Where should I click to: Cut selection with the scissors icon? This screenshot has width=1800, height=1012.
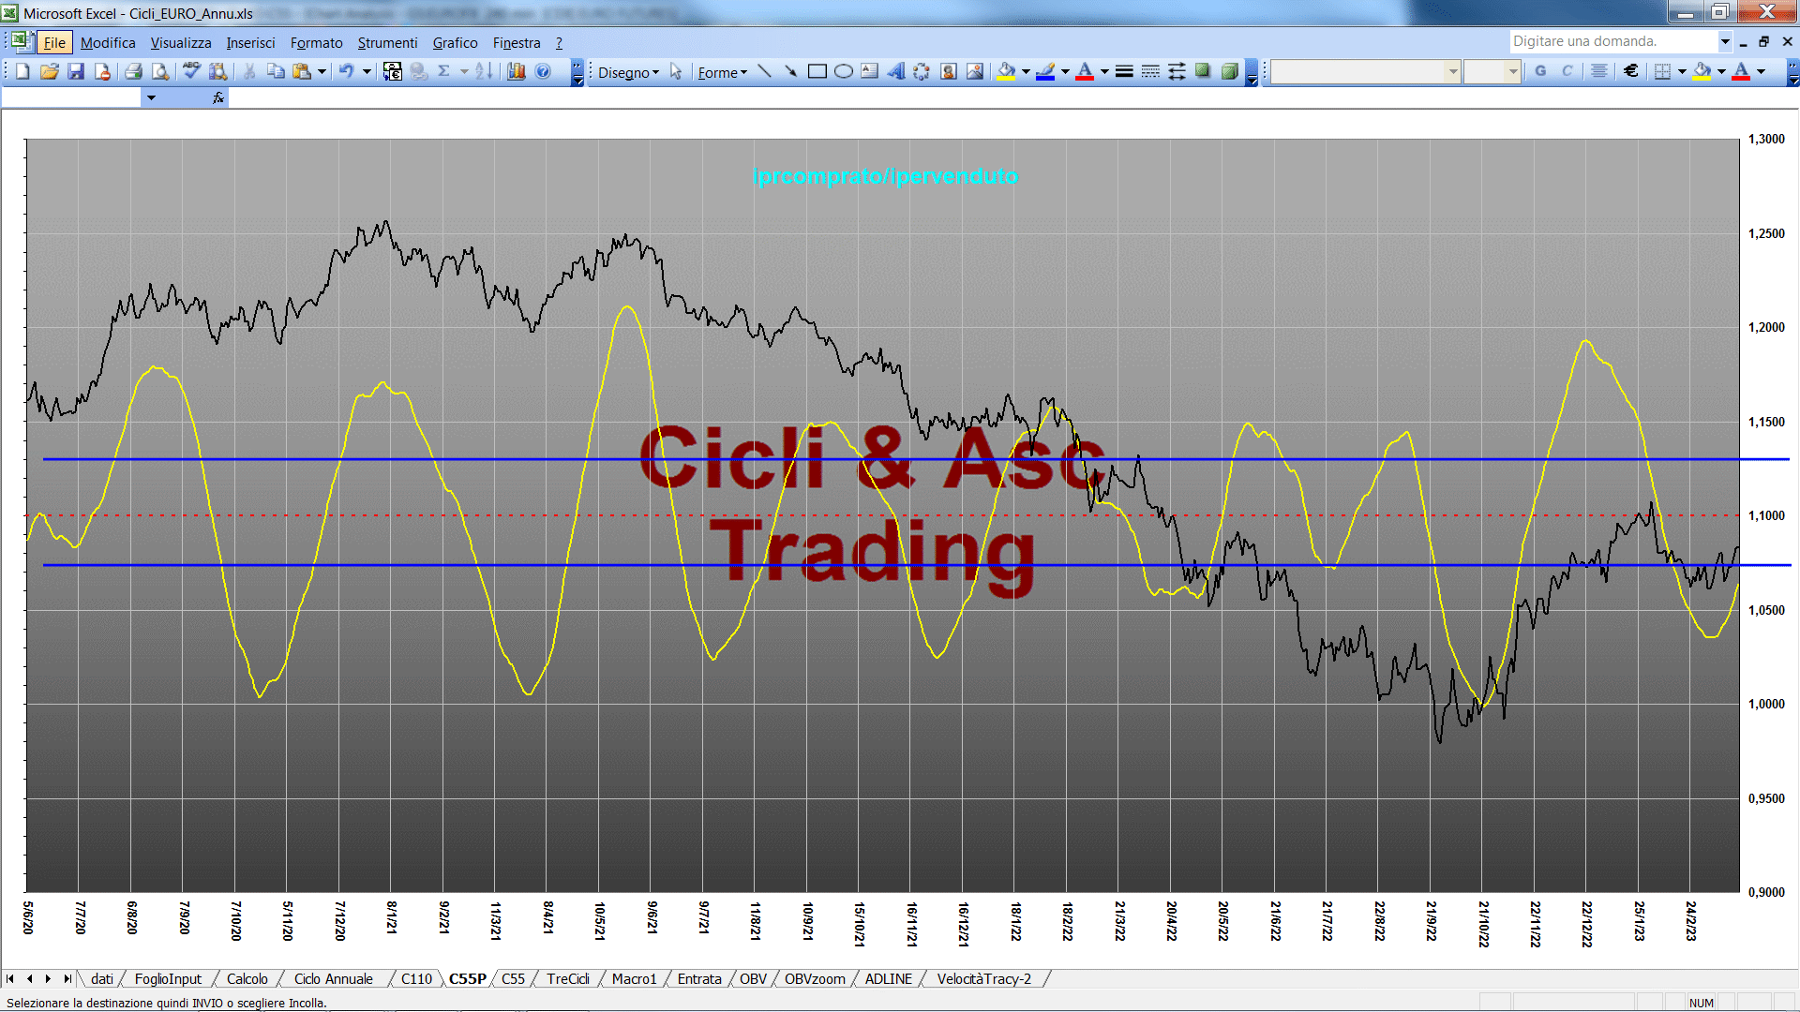[x=249, y=71]
